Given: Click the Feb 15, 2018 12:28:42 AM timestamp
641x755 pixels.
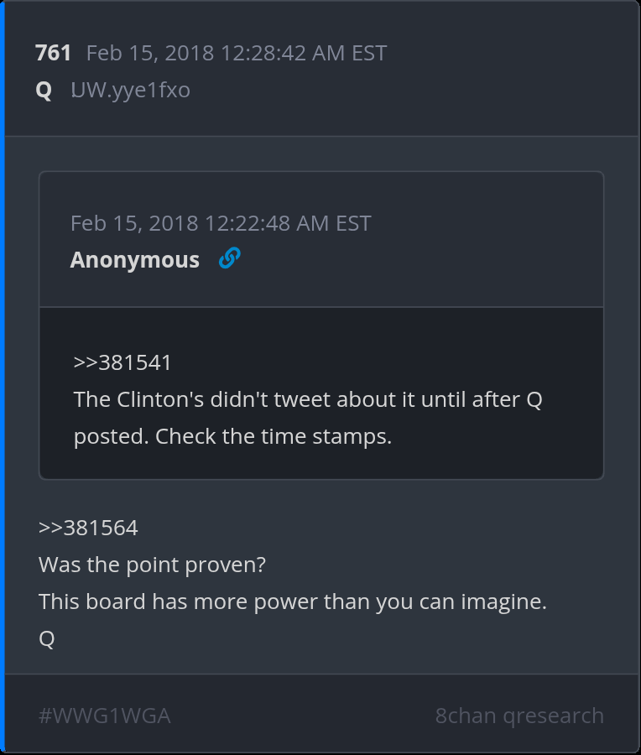Looking at the screenshot, I should coord(236,53).
